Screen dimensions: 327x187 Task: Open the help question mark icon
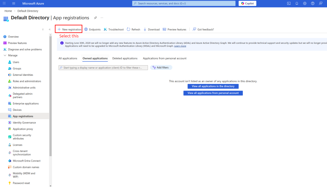click(x=313, y=3)
